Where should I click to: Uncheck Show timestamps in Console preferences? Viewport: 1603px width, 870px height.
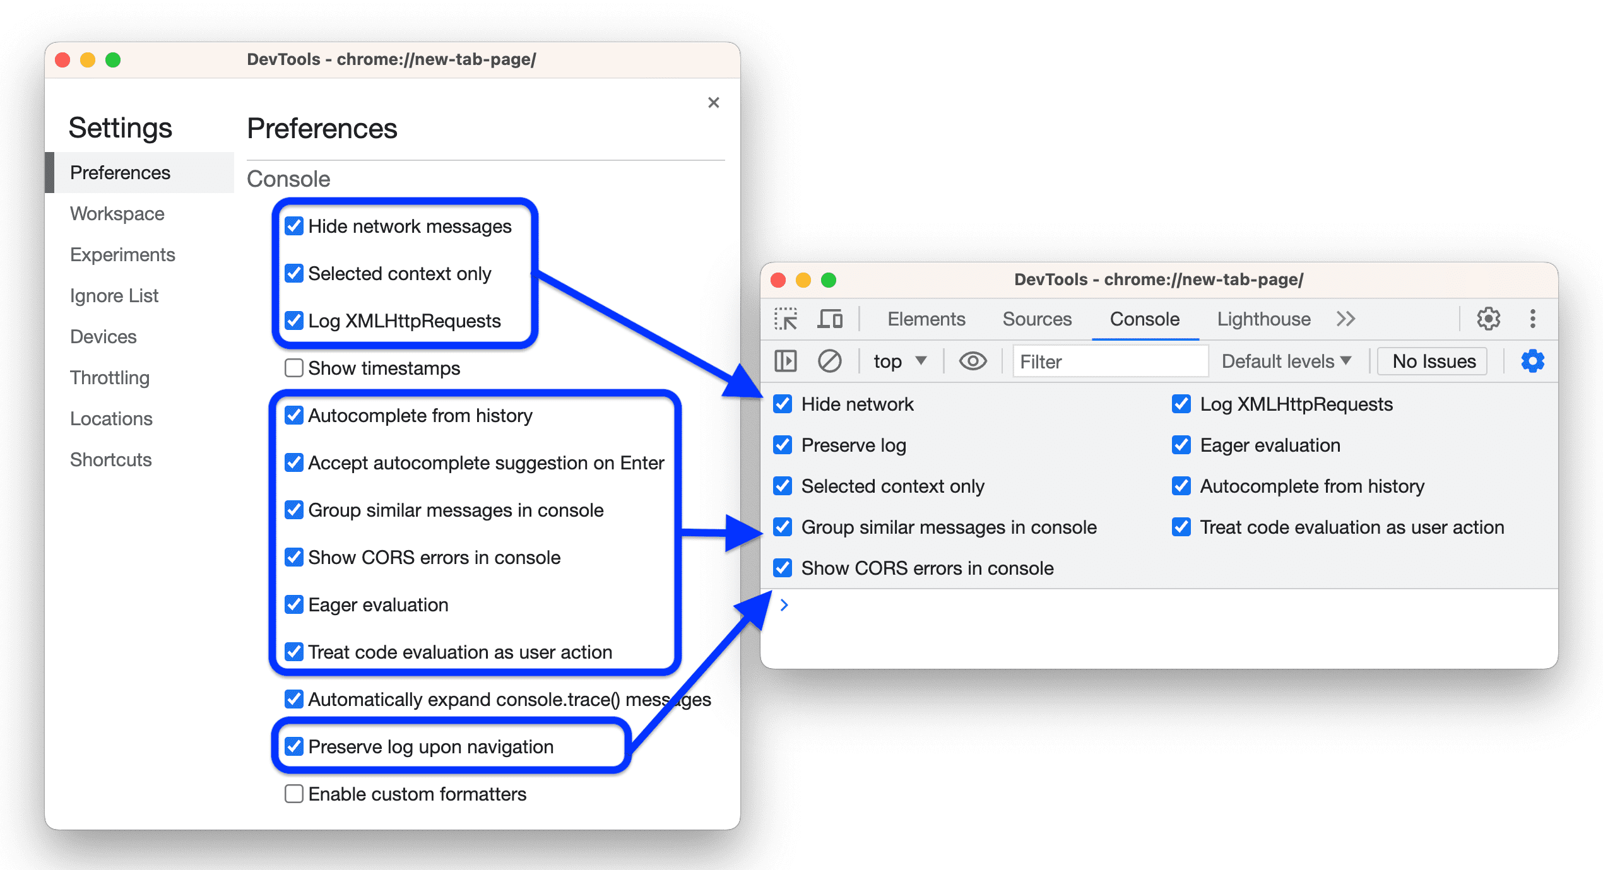[289, 370]
